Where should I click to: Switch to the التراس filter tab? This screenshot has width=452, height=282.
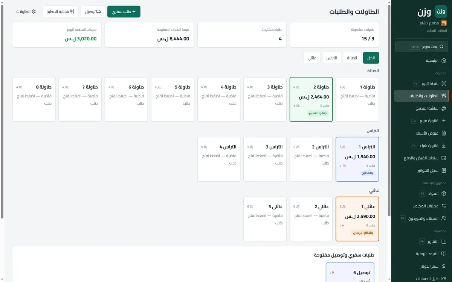[332, 58]
